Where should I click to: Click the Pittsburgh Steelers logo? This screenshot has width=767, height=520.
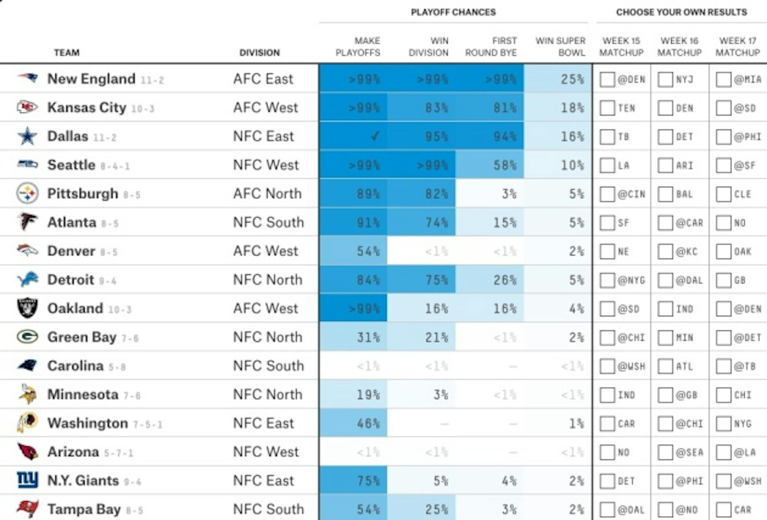[x=28, y=193]
